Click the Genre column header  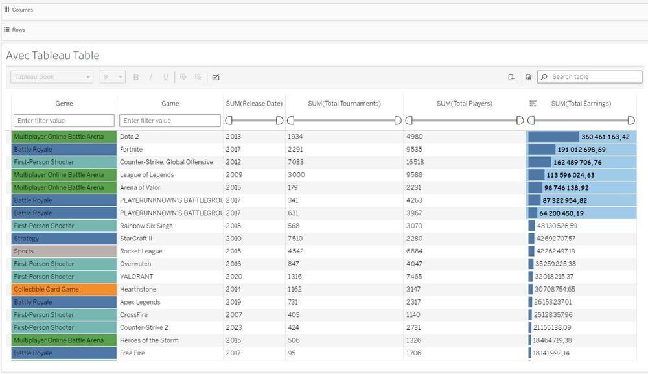(x=64, y=104)
